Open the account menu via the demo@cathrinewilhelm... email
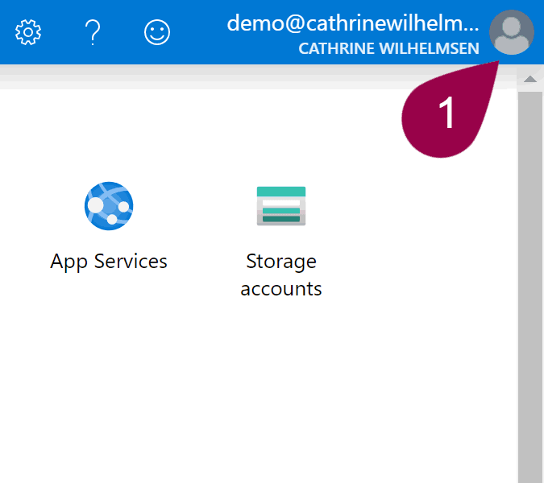Image resolution: width=544 pixels, height=483 pixels. (352, 23)
